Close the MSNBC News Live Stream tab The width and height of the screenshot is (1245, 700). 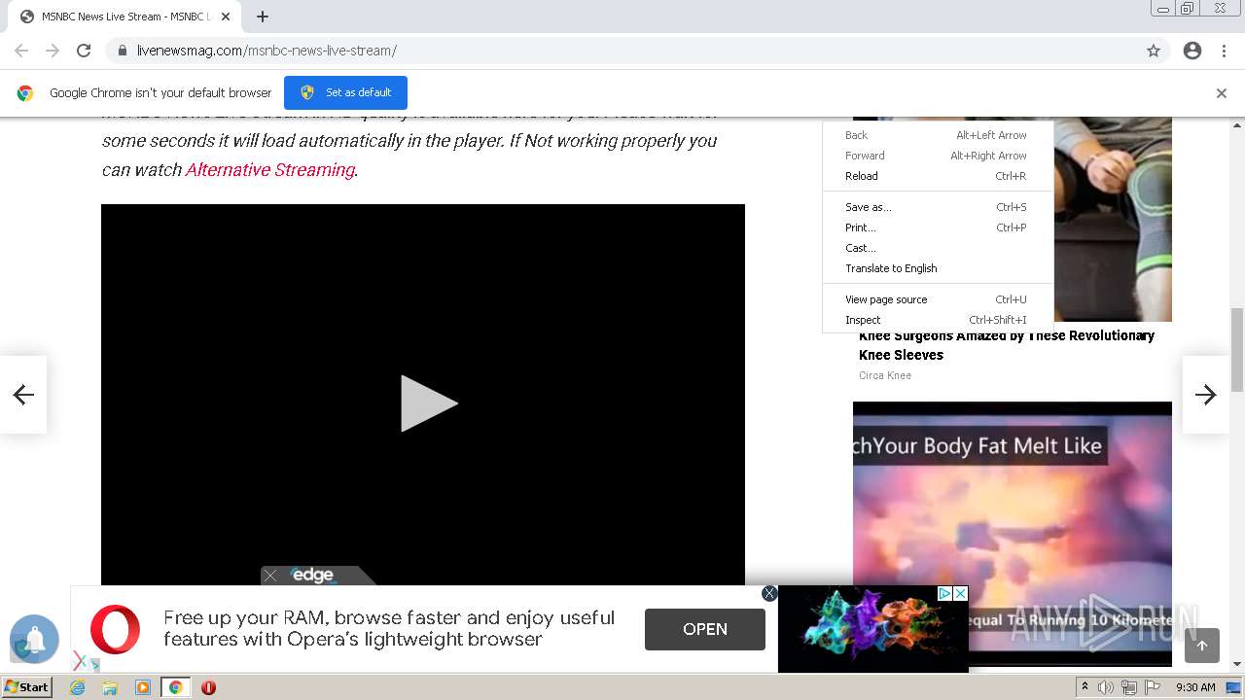pyautogui.click(x=226, y=17)
